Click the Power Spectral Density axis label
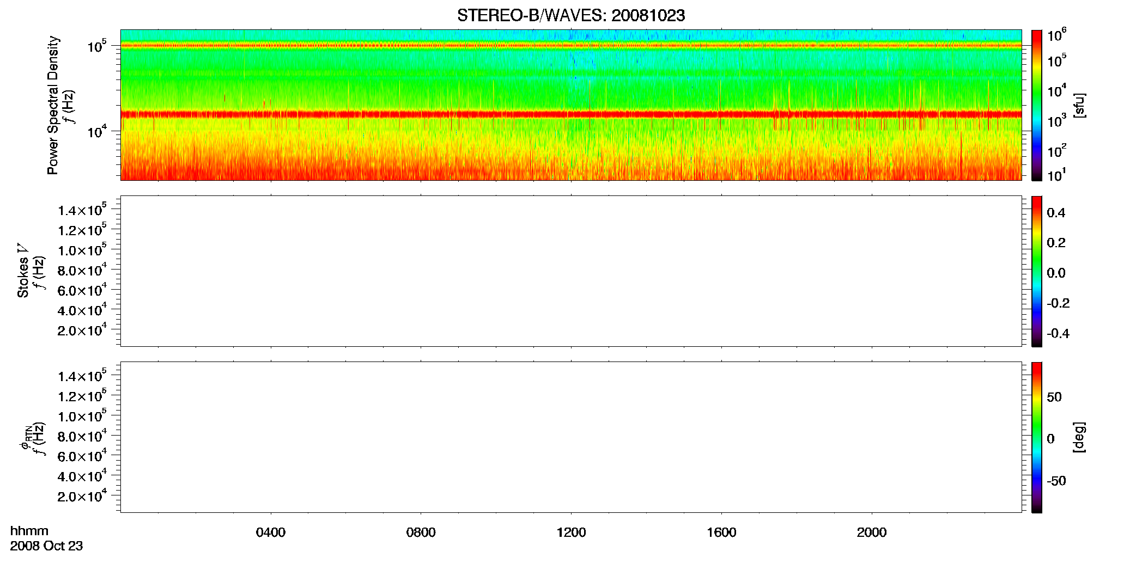Viewport: 1142px width, 588px height. 53,105
